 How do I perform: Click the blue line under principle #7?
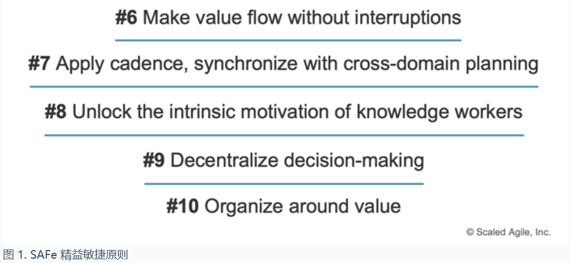[x=284, y=87]
